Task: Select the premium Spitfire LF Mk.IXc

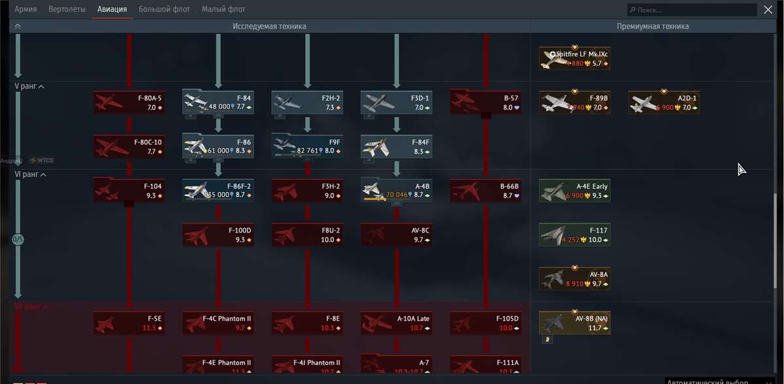Action: (574, 57)
